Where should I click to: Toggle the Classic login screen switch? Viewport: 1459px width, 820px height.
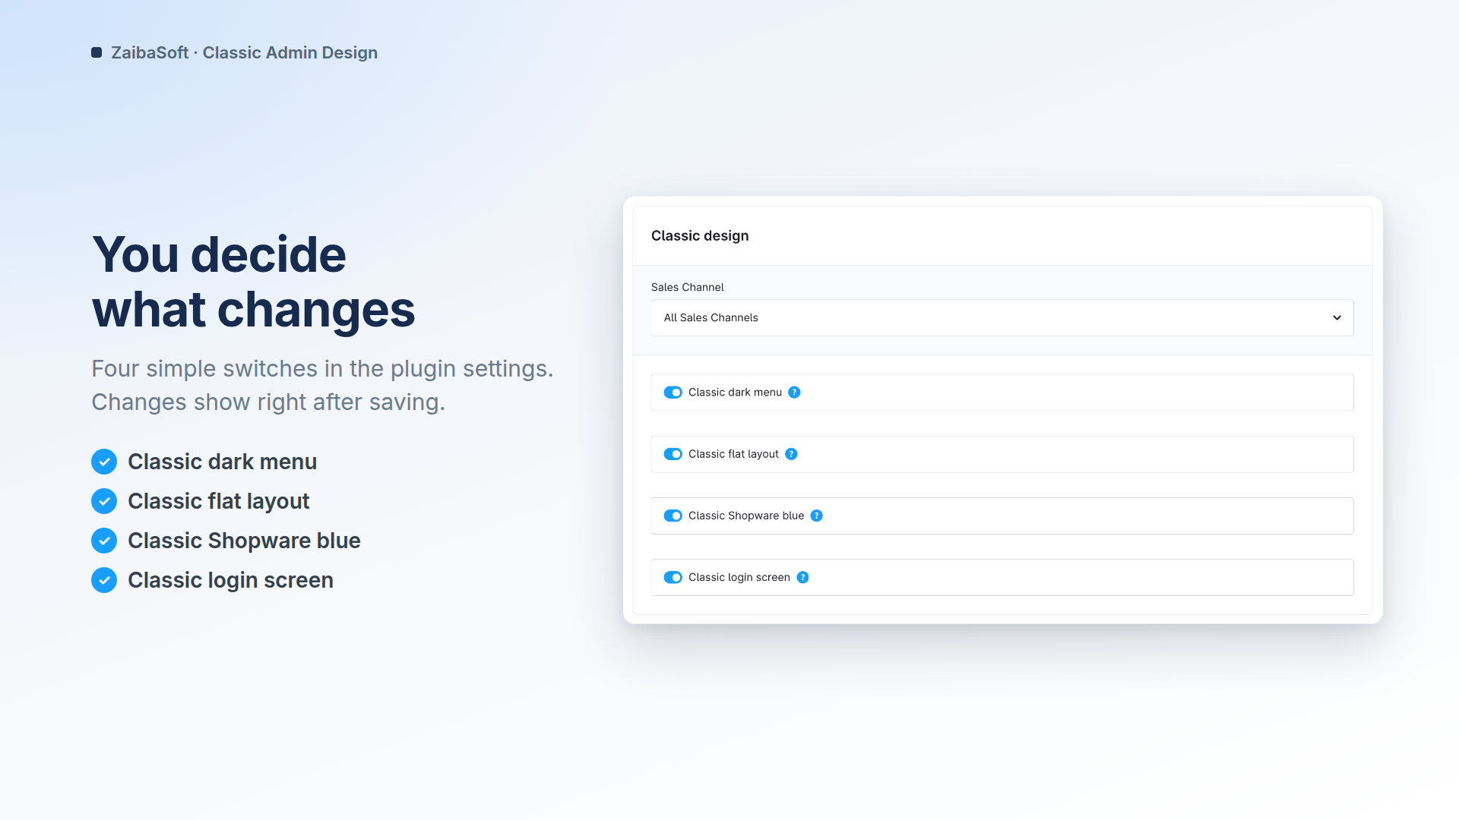coord(673,577)
